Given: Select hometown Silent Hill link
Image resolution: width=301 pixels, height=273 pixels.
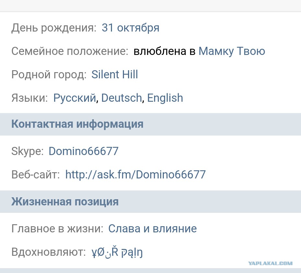Looking at the screenshot, I should (114, 74).
